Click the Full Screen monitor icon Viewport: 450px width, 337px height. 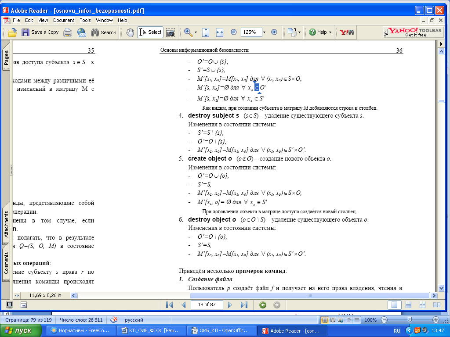(10, 305)
